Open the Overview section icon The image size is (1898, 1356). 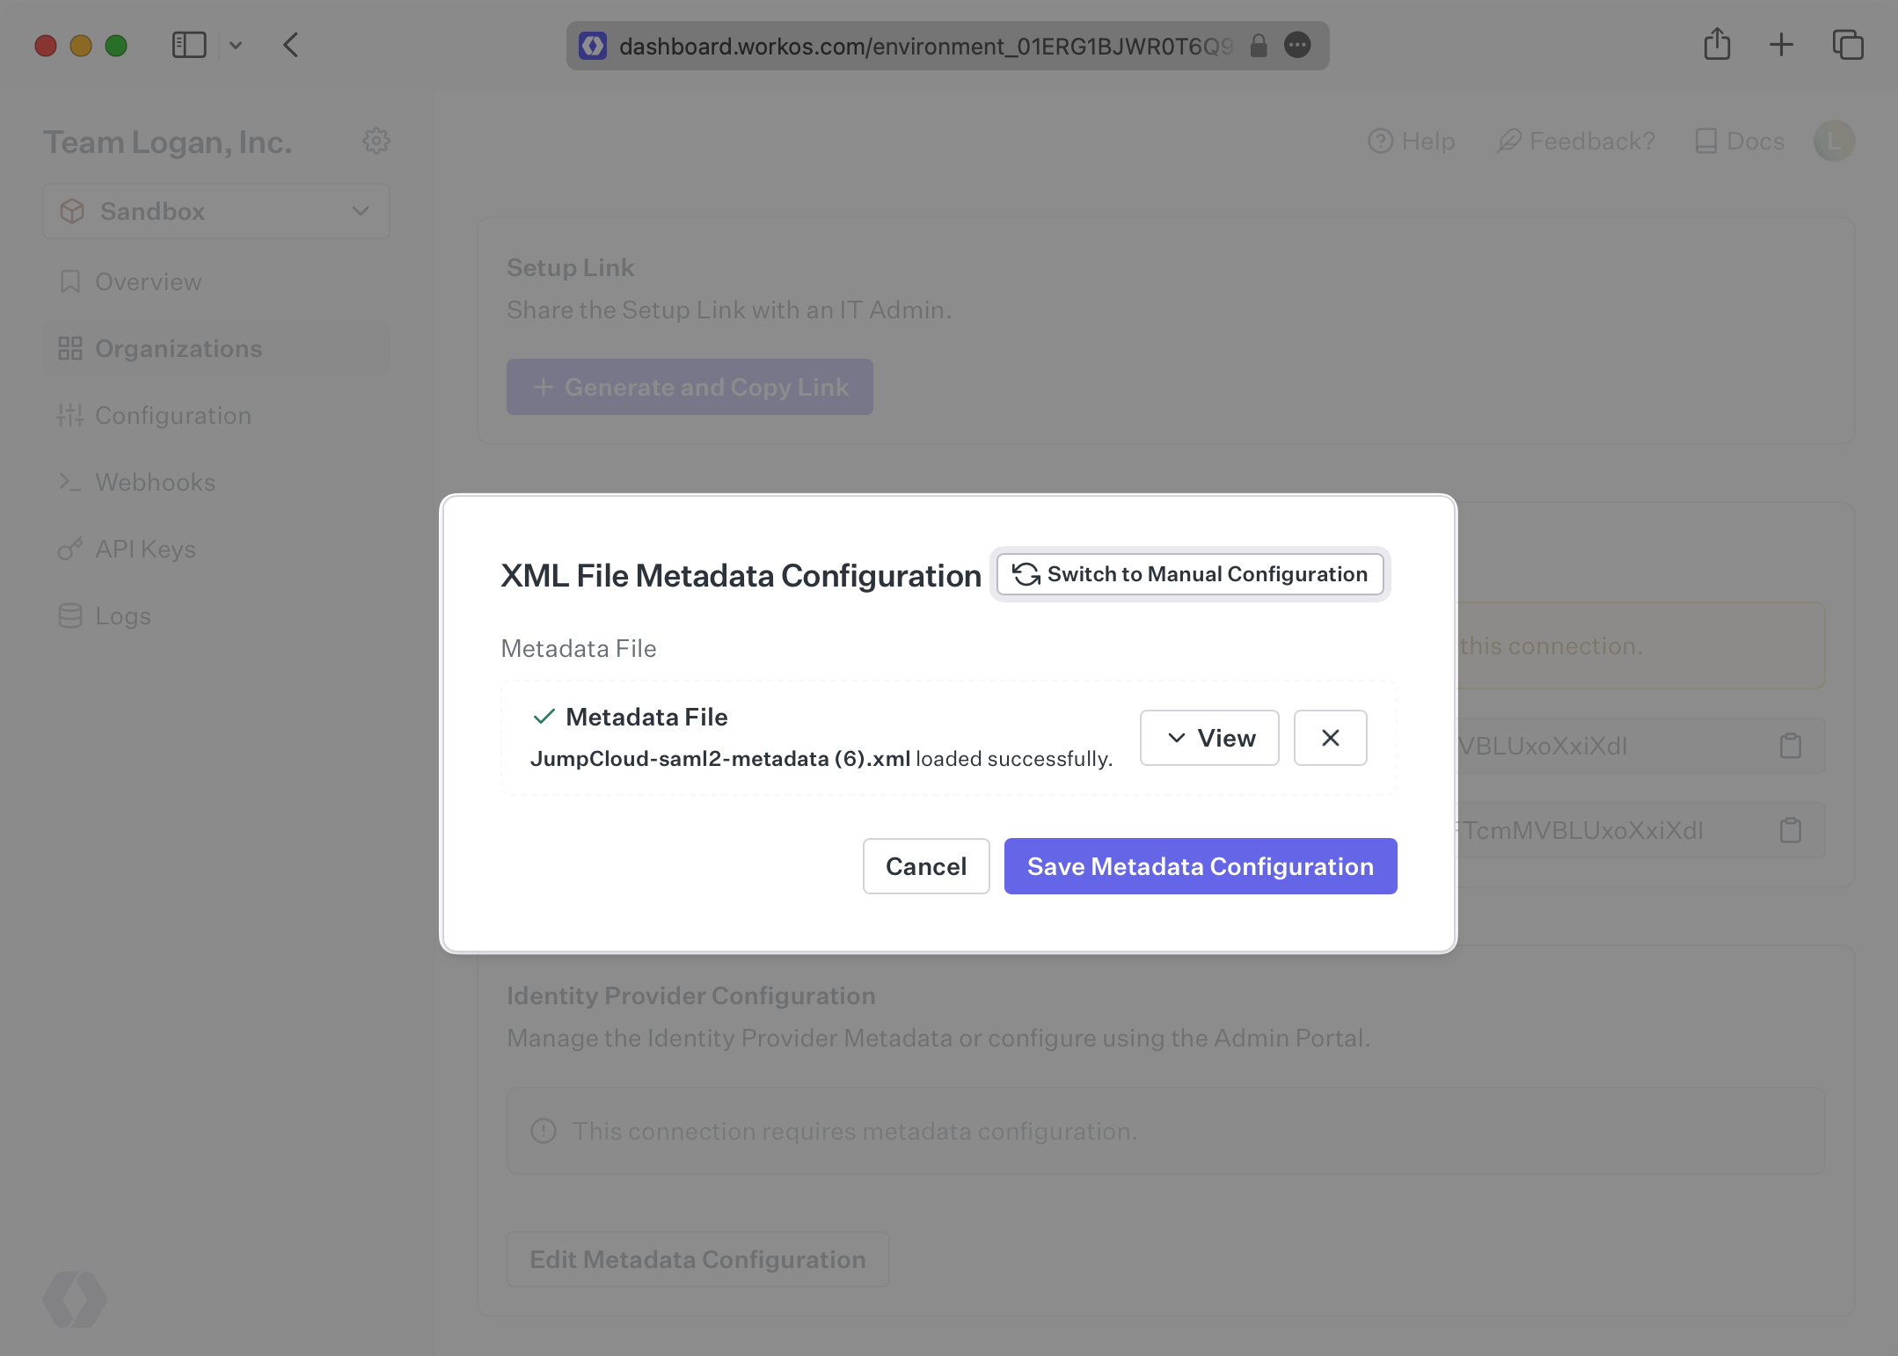71,281
